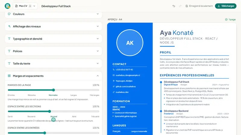Click the Affichage des niveaux sparkle icon
The height and width of the screenshot is (135, 241).
pyautogui.click(x=9, y=26)
